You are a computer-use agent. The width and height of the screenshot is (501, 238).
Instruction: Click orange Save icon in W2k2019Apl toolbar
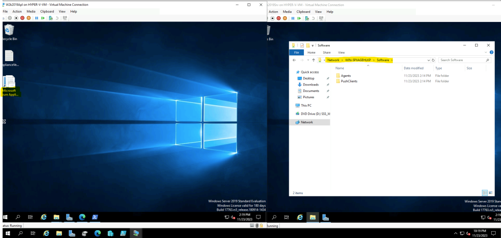point(28,18)
